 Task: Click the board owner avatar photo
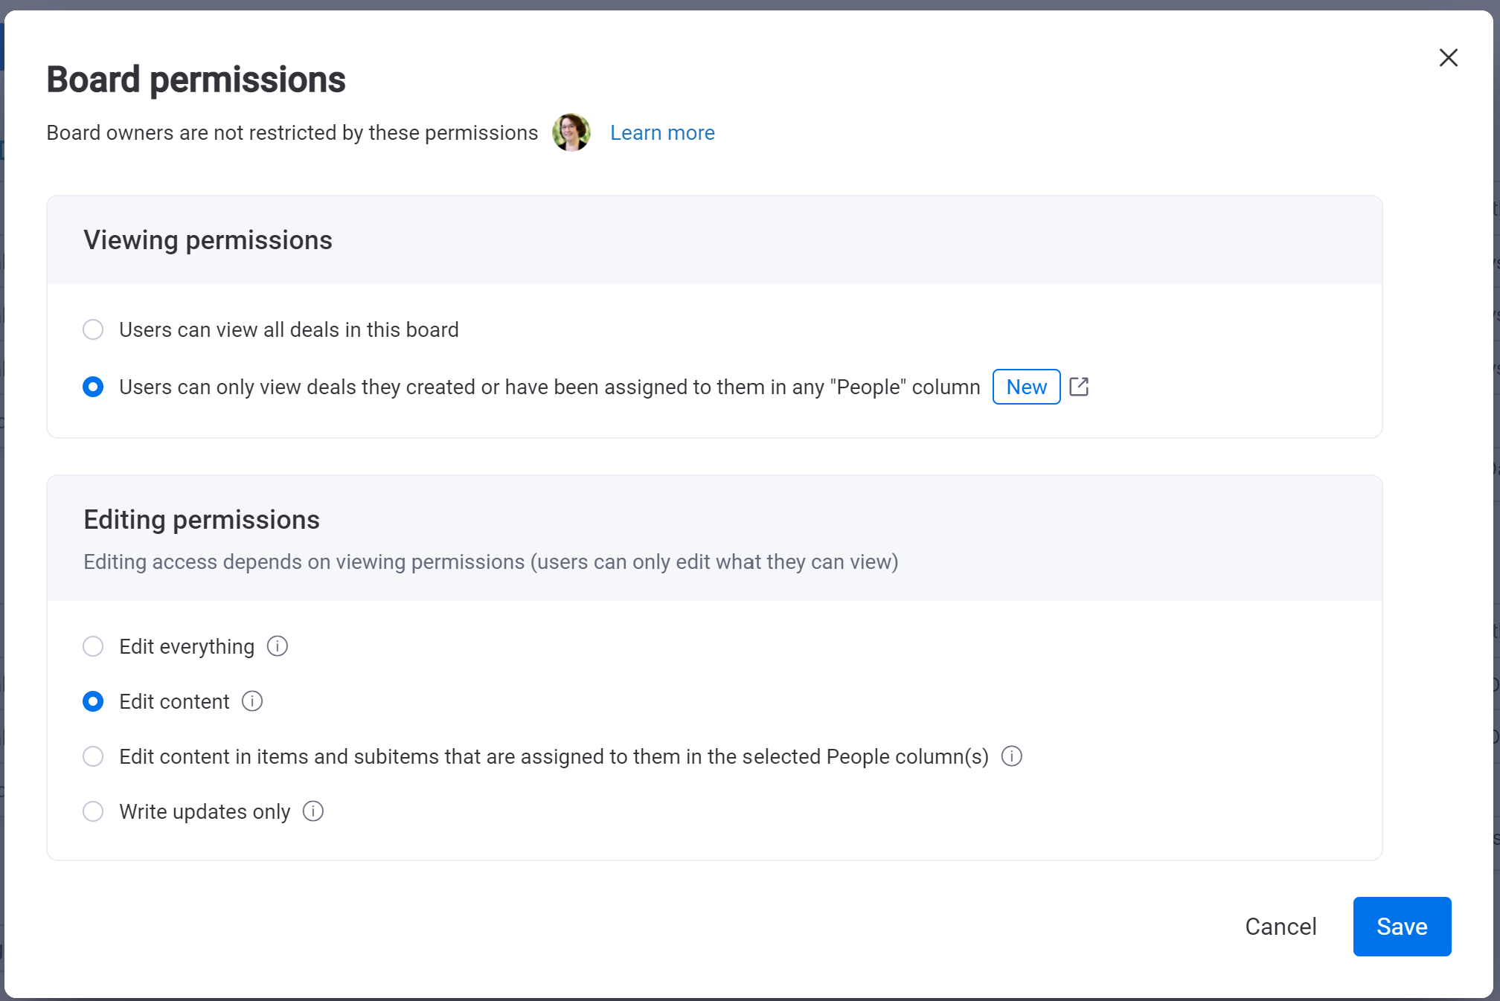(x=571, y=132)
